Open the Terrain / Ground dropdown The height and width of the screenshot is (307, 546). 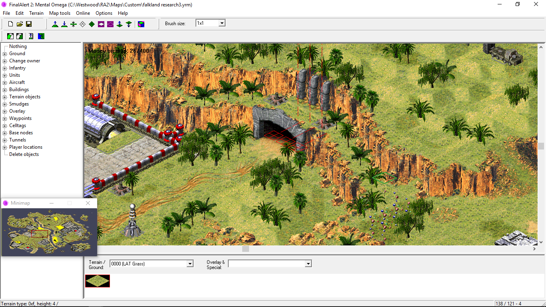click(x=190, y=264)
